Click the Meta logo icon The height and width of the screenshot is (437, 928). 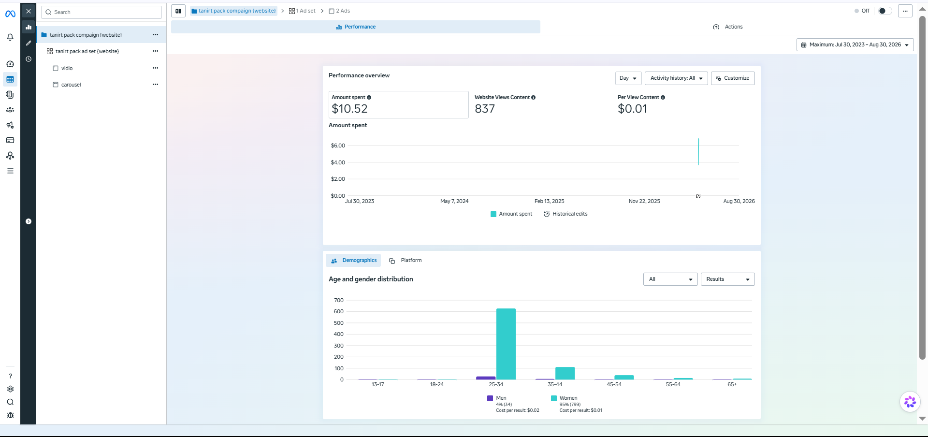coord(10,14)
